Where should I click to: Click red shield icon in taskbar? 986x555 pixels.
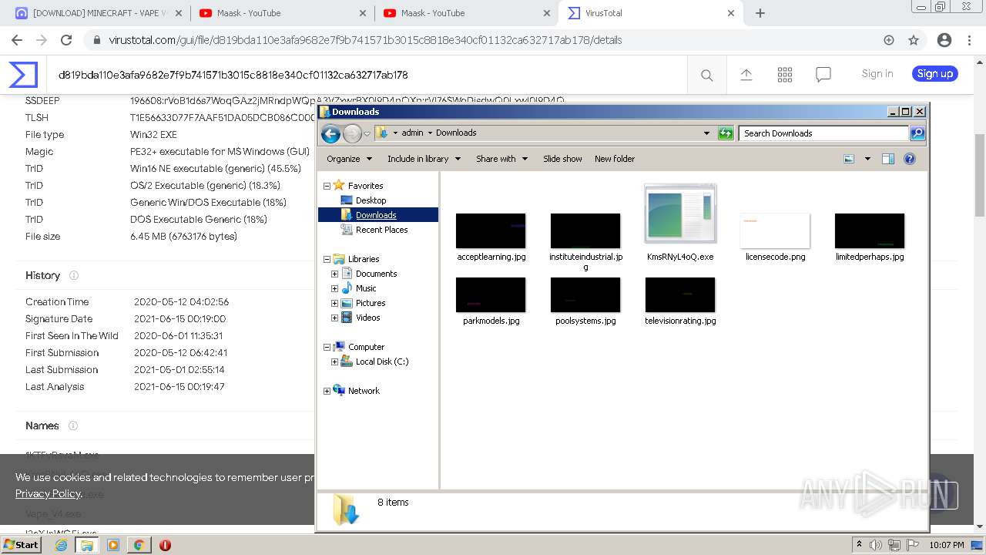(x=165, y=545)
